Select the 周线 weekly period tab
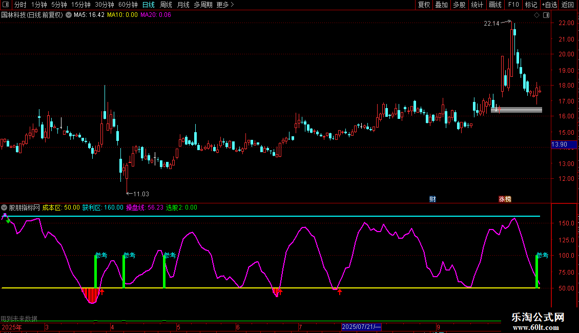 point(166,5)
